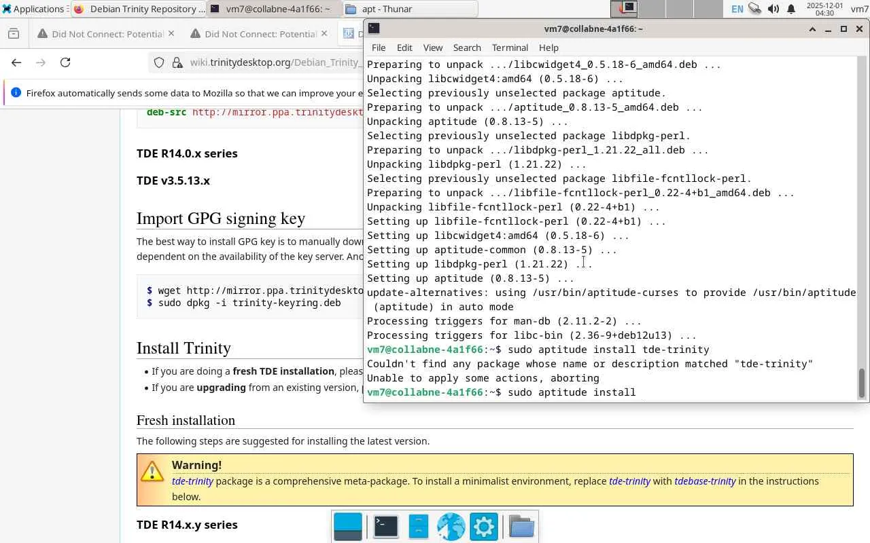870x543 pixels.
Task: Click the 'Fresh installation' heading
Action: point(186,420)
